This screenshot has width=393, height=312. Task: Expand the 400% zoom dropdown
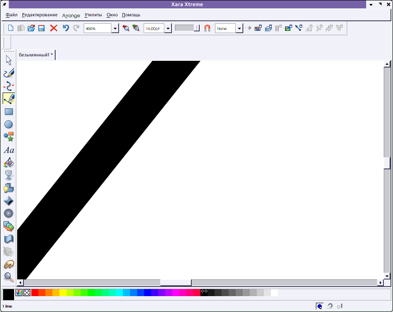[115, 29]
